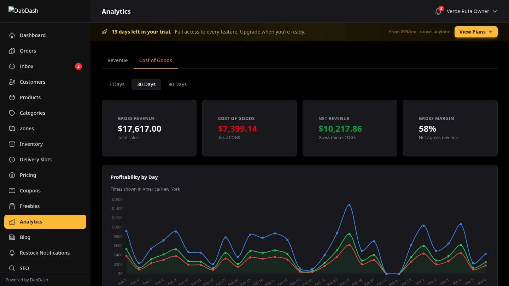This screenshot has width=509, height=286.
Task: Click the View Plans button
Action: (476, 32)
